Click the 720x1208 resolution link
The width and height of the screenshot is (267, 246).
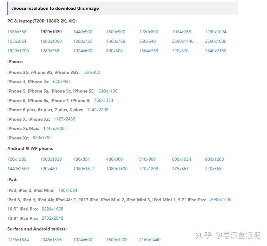[x=149, y=169]
